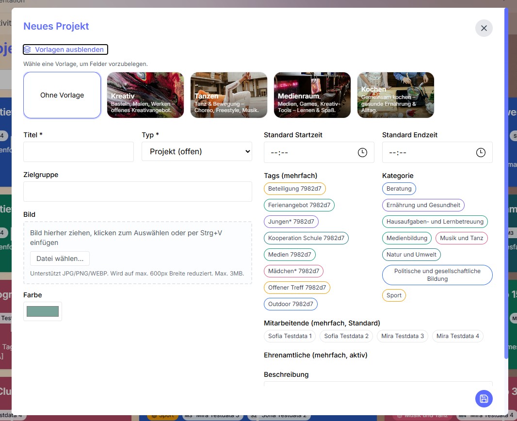This screenshot has height=421, width=517.
Task: Expand the Typ dropdown showing Projekt (offen)
Action: [197, 152]
